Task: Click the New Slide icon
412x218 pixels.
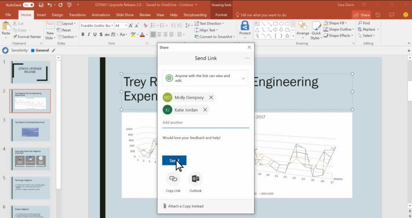Action: (50, 26)
